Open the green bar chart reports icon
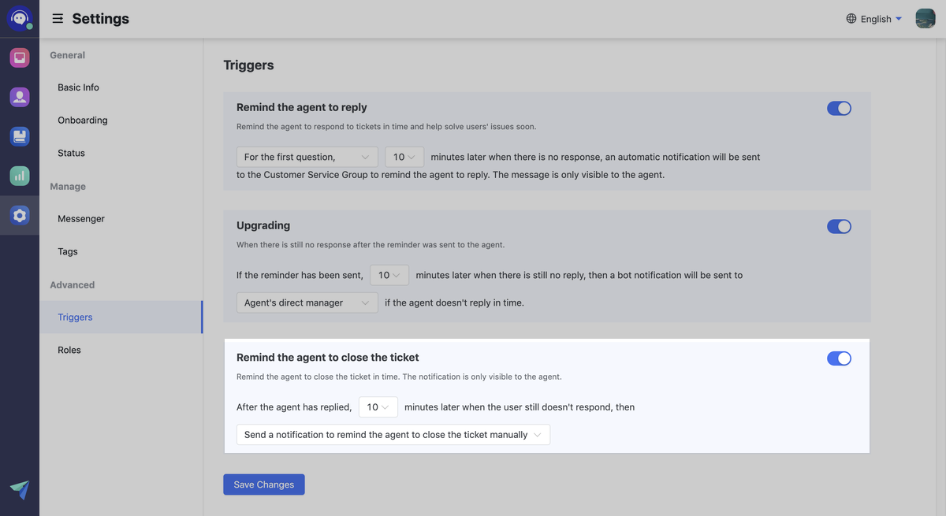The height and width of the screenshot is (516, 946). [20, 176]
